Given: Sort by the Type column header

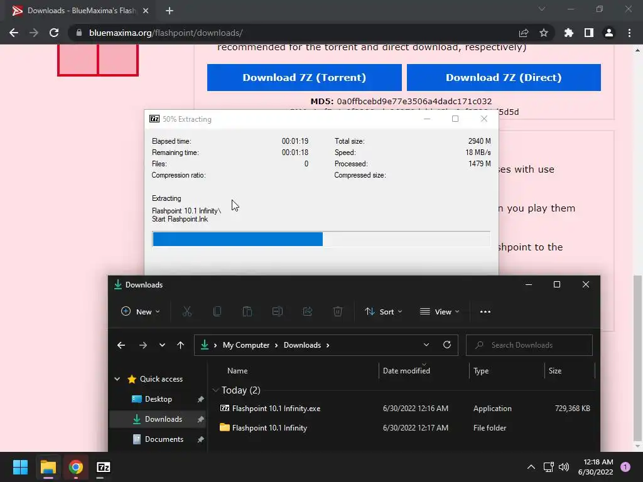Looking at the screenshot, I should point(481,371).
